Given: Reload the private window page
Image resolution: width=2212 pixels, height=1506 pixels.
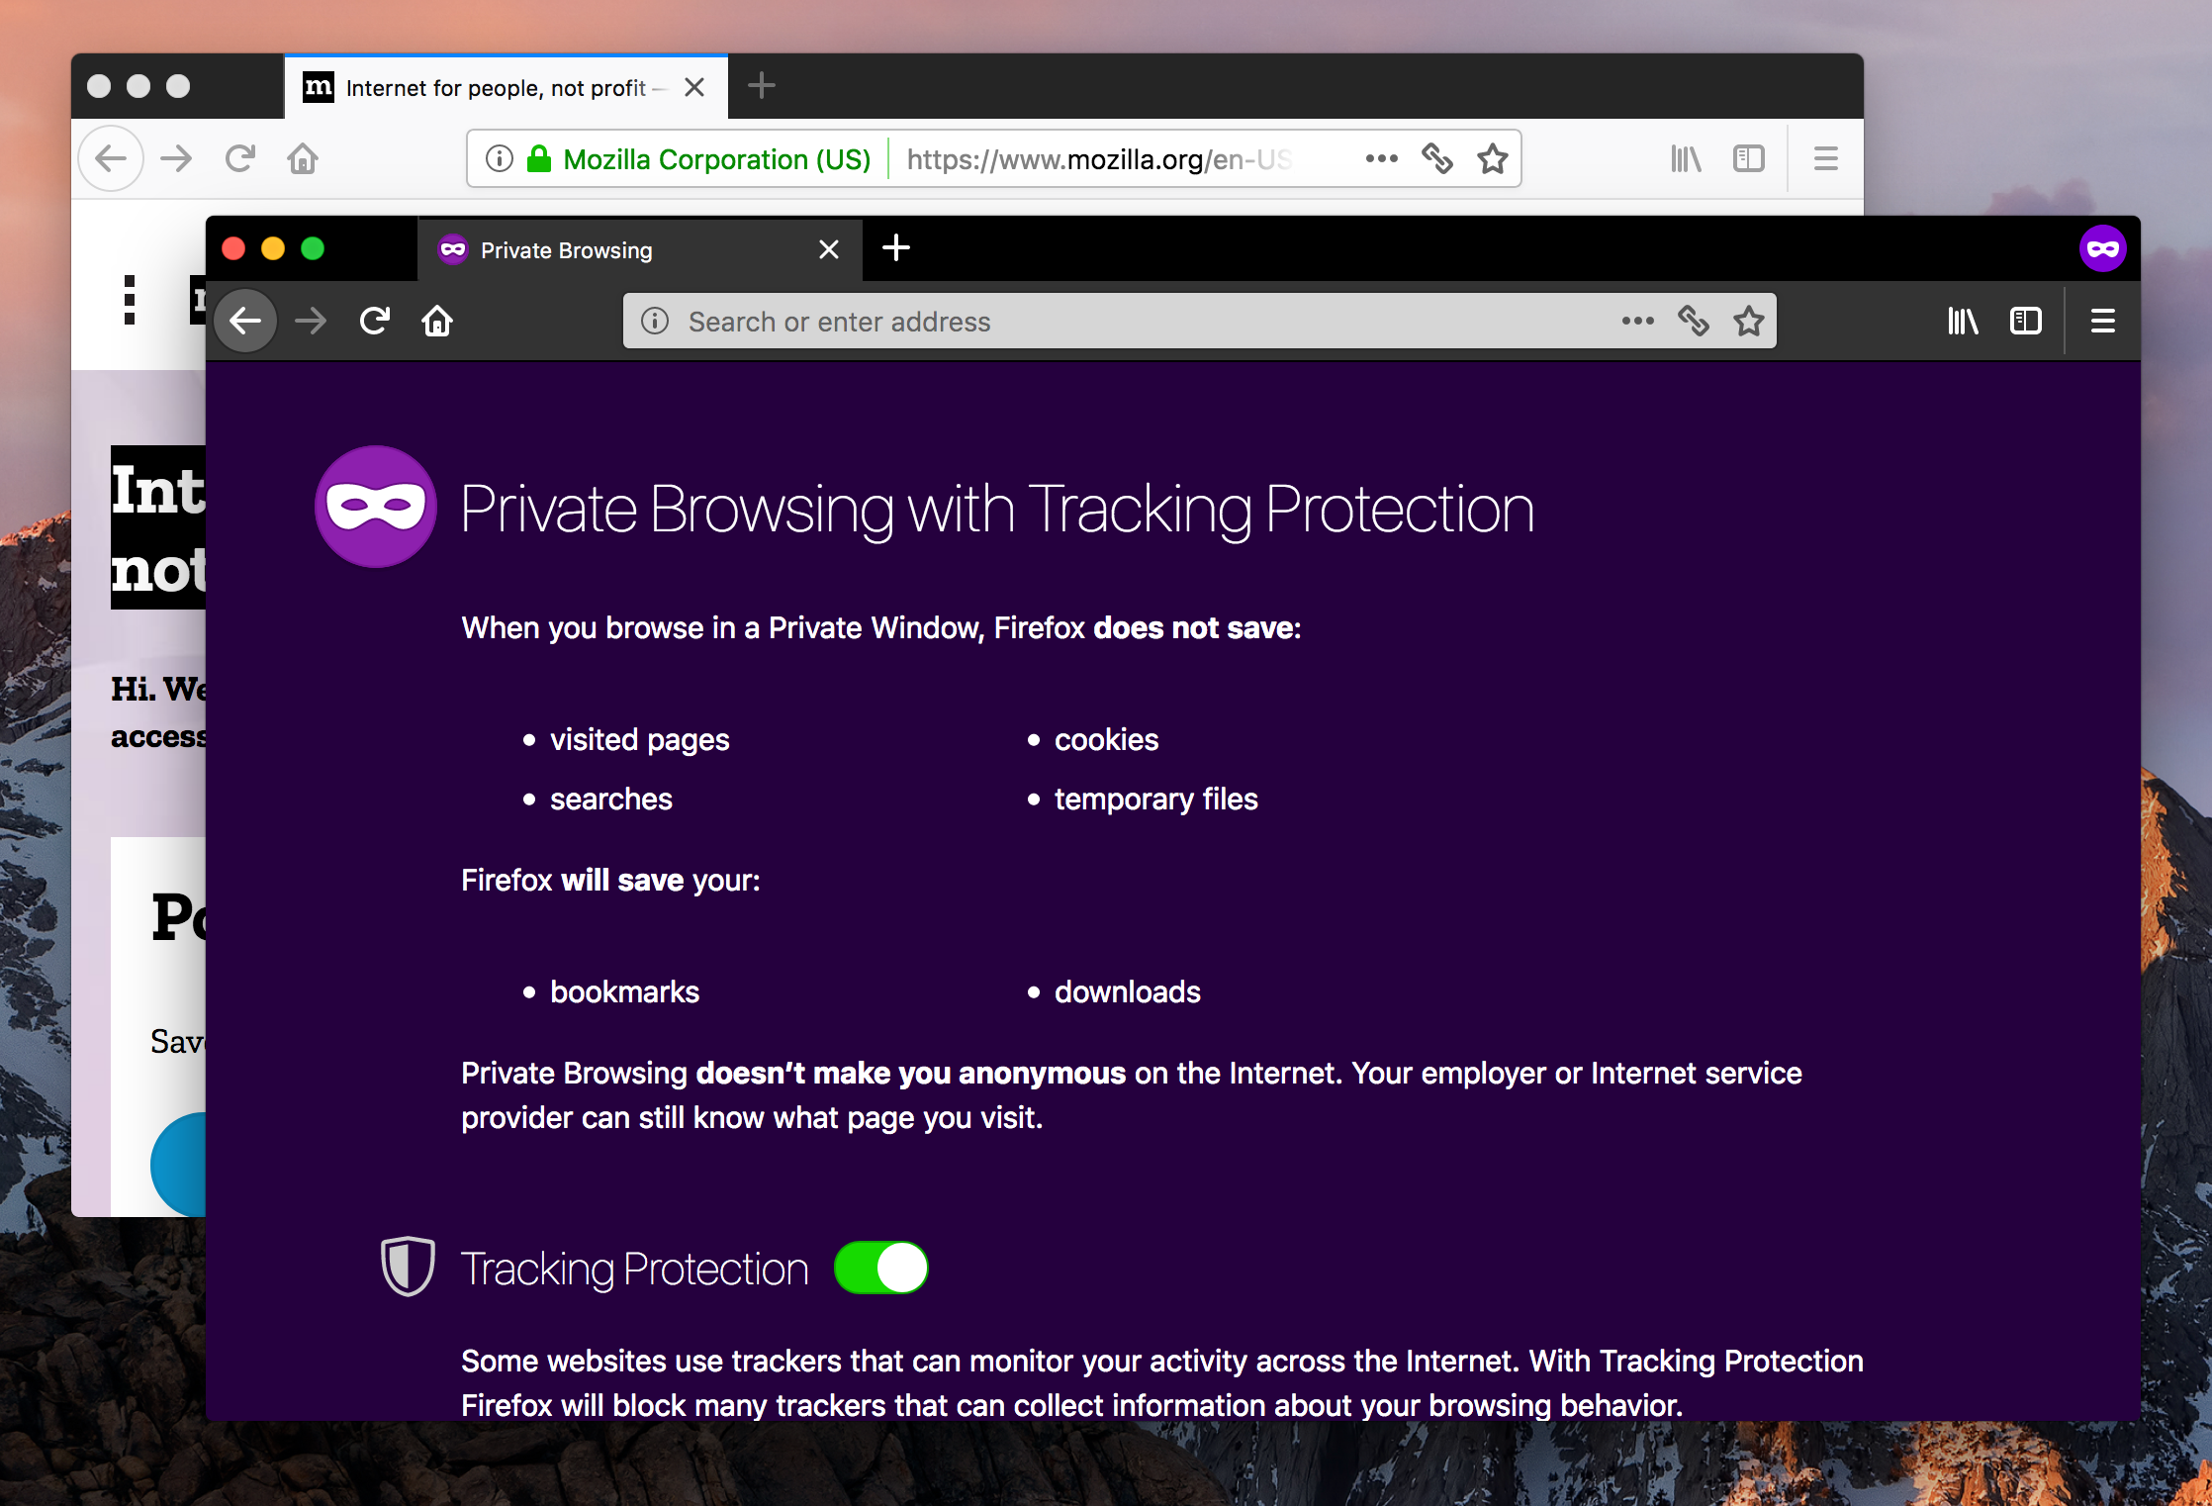Looking at the screenshot, I should (x=375, y=321).
